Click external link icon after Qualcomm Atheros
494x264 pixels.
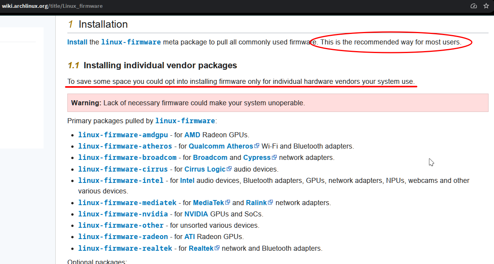(257, 146)
